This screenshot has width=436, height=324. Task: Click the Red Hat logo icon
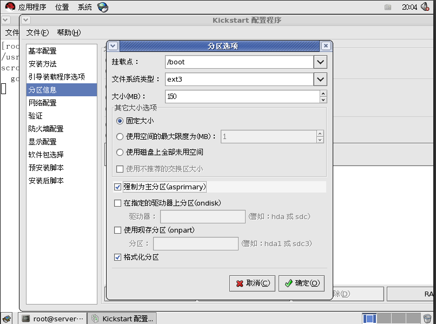pos(10,6)
